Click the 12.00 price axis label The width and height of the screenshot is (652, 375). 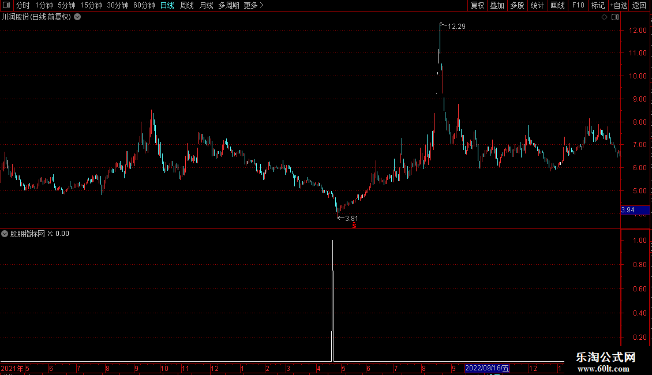(638, 31)
